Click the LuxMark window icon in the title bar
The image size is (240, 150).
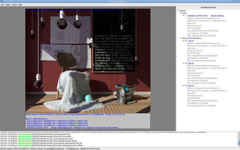[x=1, y=1]
